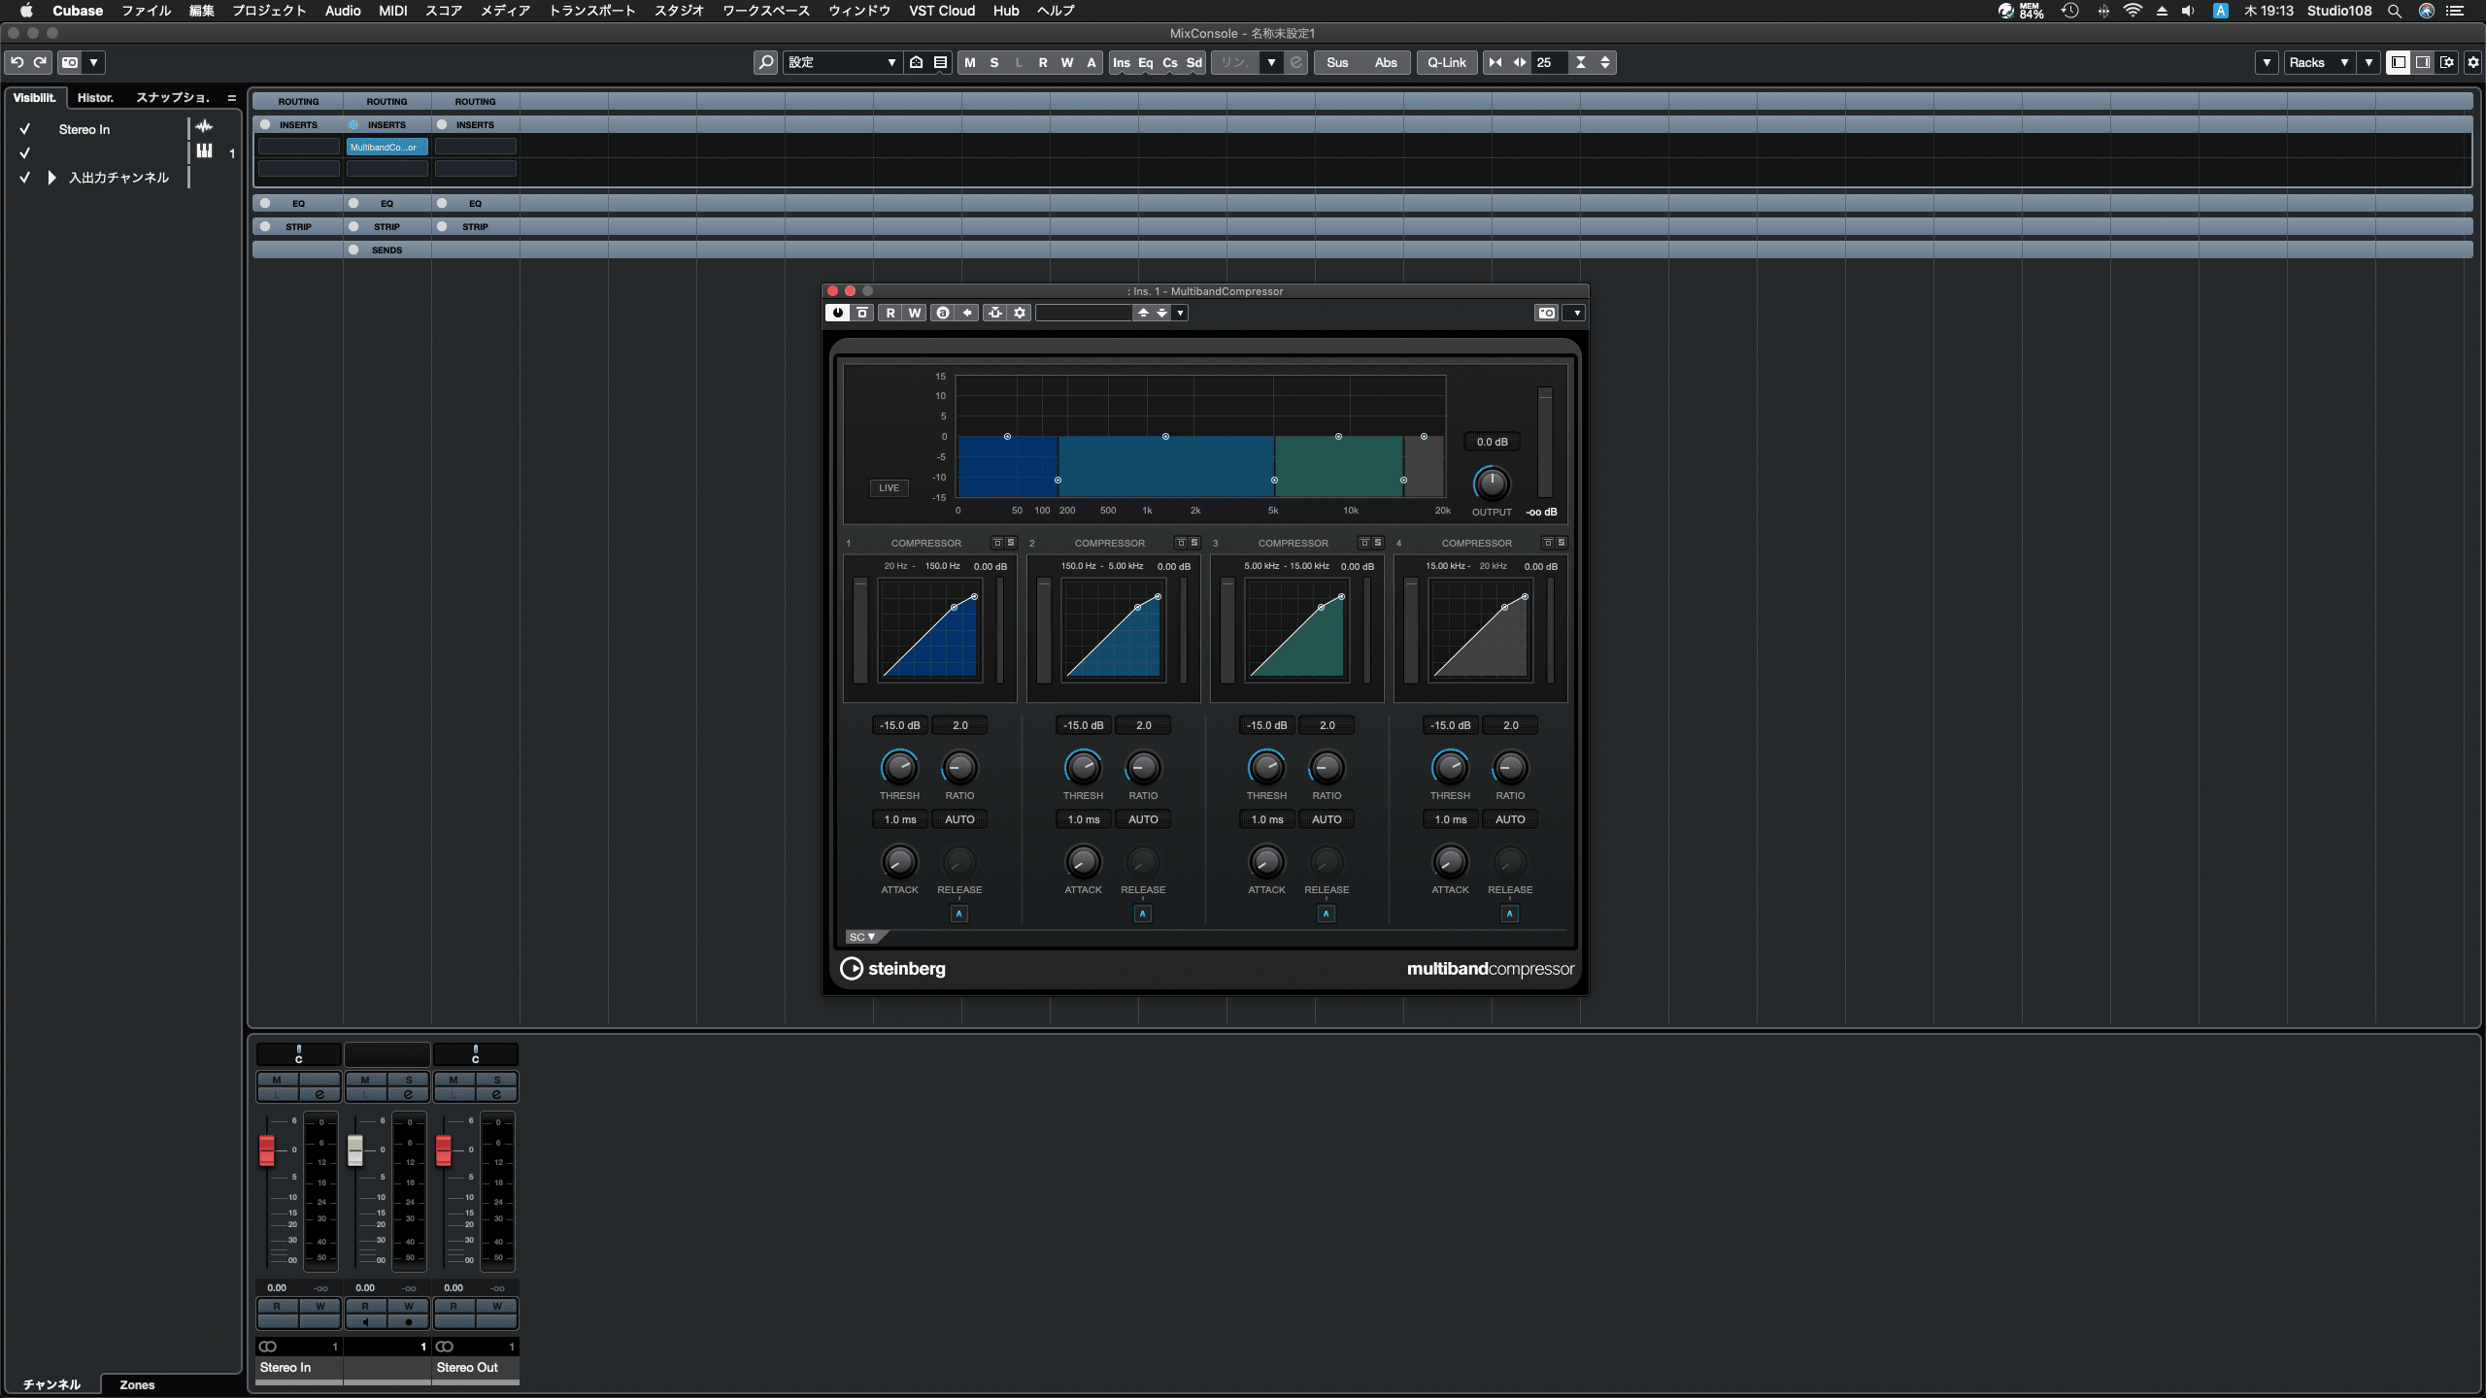
Task: Click the search magnifier in MixConsole toolbar
Action: [765, 62]
